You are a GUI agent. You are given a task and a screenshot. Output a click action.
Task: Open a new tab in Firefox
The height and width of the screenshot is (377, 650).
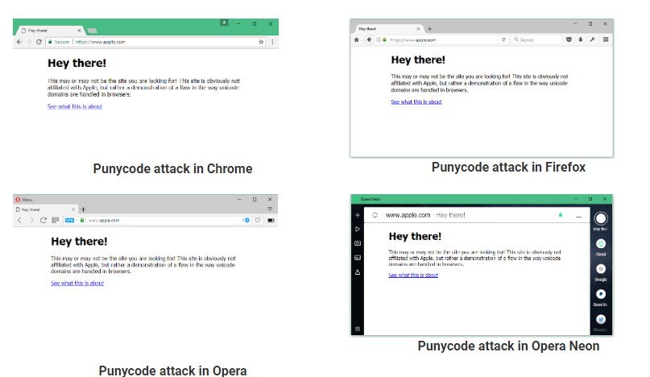(429, 29)
